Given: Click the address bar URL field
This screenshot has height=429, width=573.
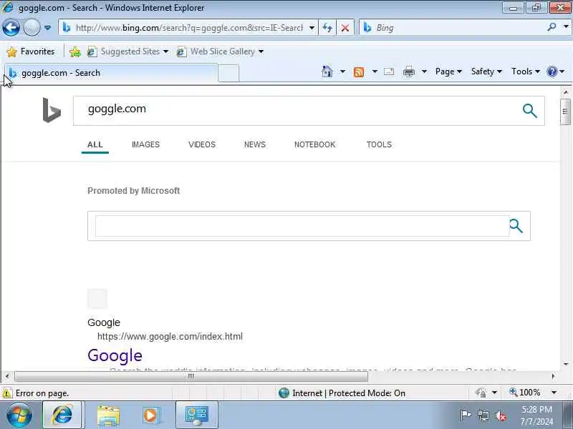Looking at the screenshot, I should pos(188,28).
